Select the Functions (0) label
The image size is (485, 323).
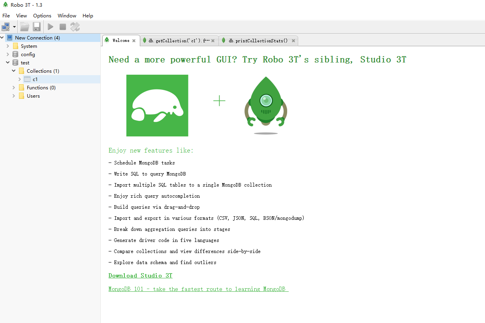pos(41,88)
